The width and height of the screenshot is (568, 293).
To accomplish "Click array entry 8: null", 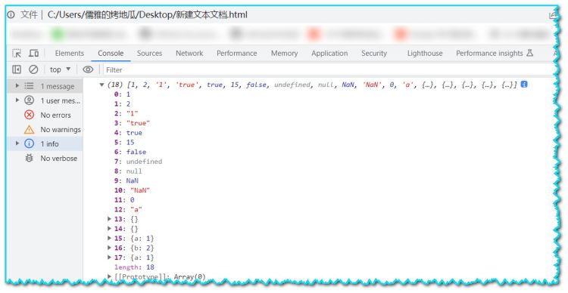I will coord(128,171).
